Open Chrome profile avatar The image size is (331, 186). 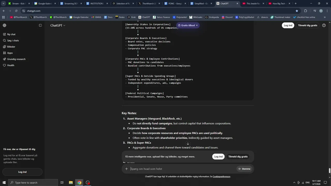[x=321, y=11]
